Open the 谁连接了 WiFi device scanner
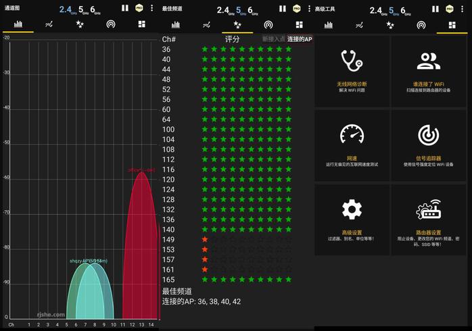Viewport: 472px width, 331px height. (x=427, y=70)
